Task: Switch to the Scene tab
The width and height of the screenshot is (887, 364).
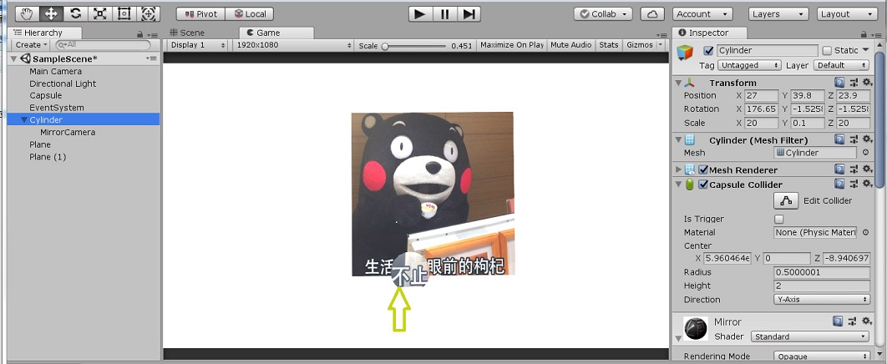Action: 189,33
